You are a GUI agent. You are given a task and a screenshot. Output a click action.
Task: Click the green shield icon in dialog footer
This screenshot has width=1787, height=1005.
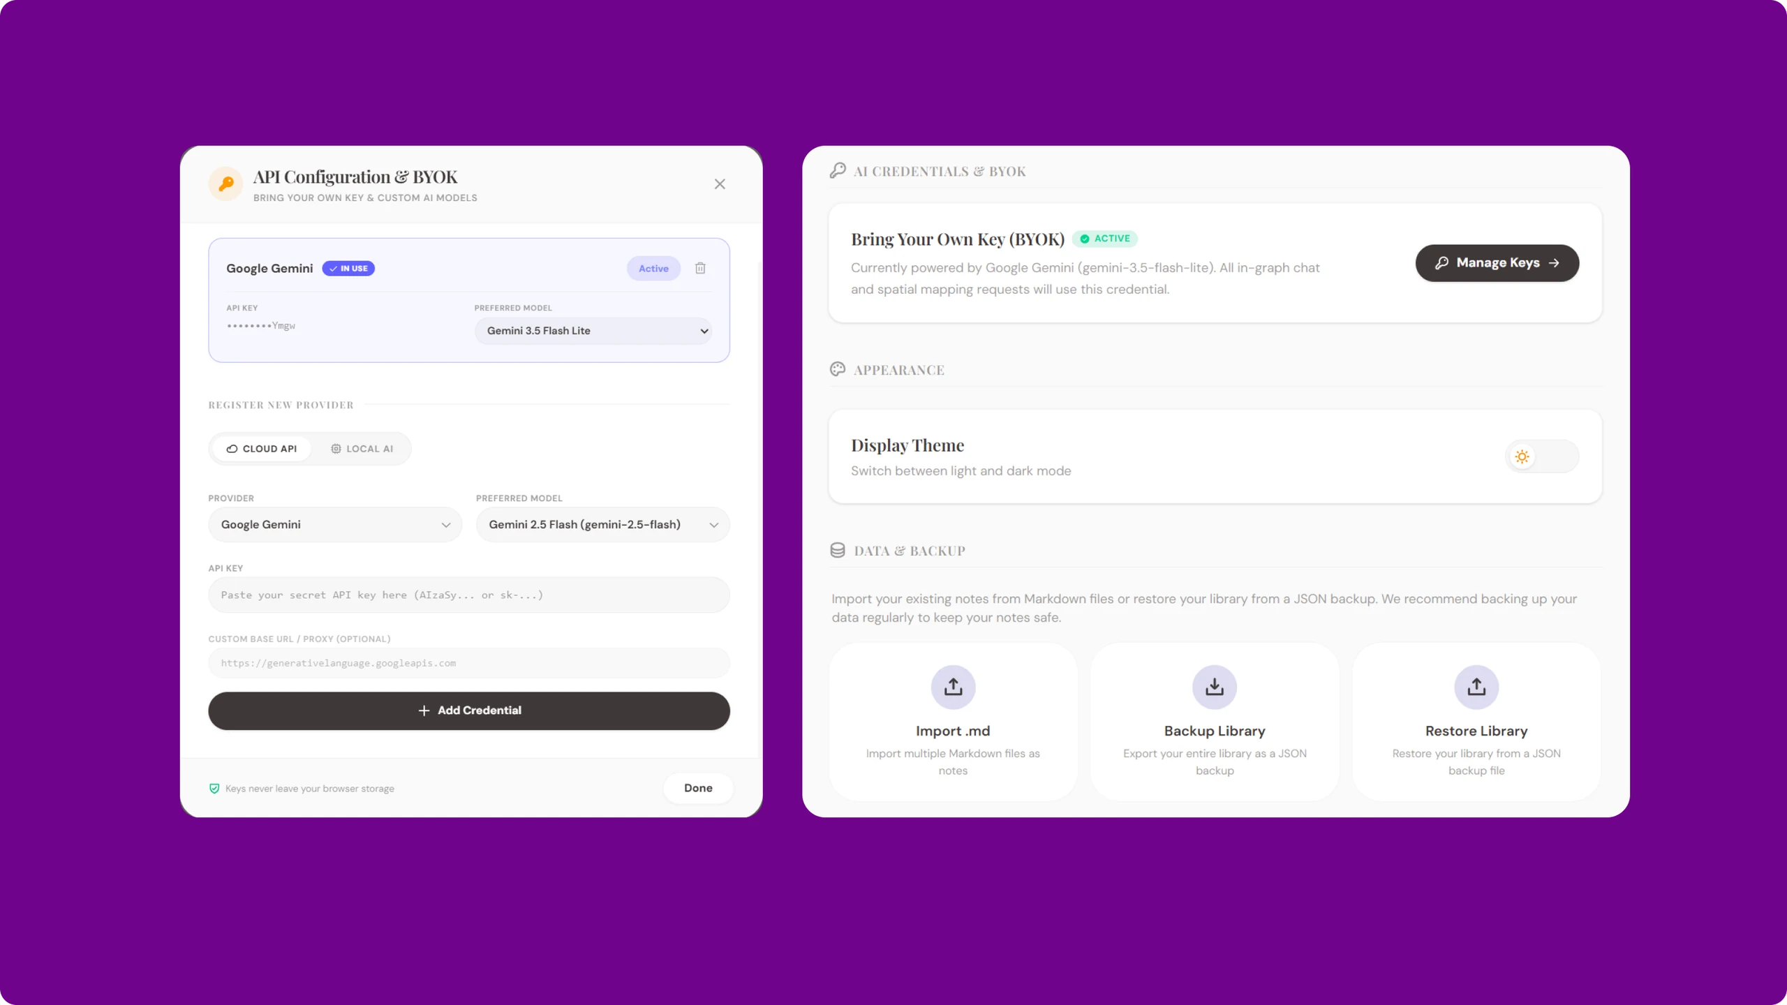214,789
